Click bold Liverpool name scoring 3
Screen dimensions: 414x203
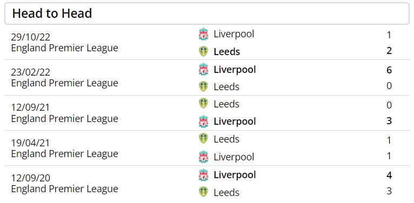(x=235, y=121)
